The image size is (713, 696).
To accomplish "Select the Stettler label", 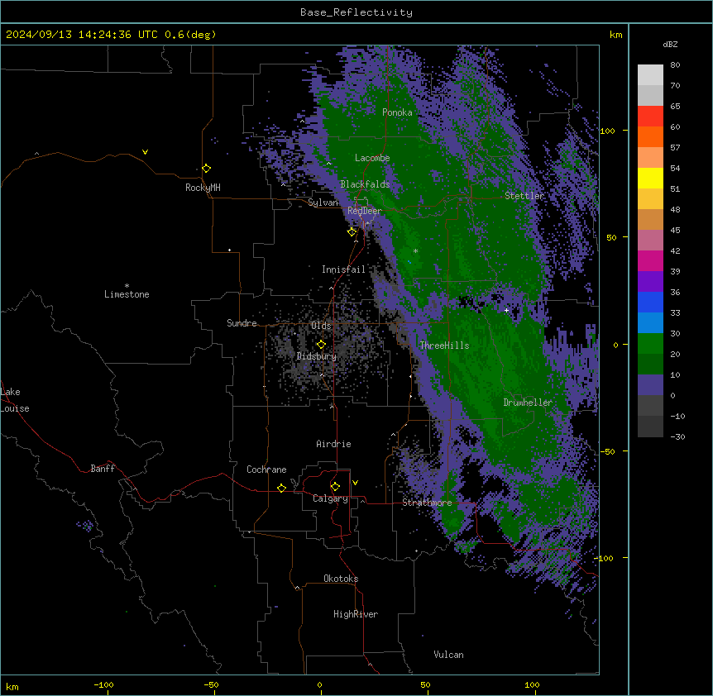I will pyautogui.click(x=524, y=196).
